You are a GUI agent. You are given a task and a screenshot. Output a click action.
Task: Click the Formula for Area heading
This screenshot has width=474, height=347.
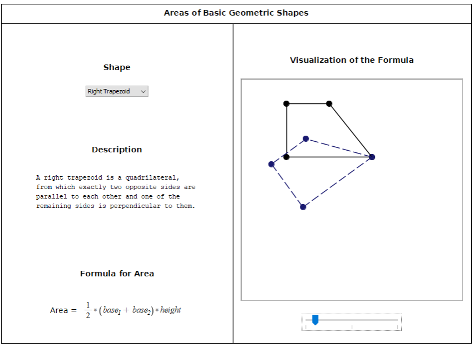tap(117, 274)
